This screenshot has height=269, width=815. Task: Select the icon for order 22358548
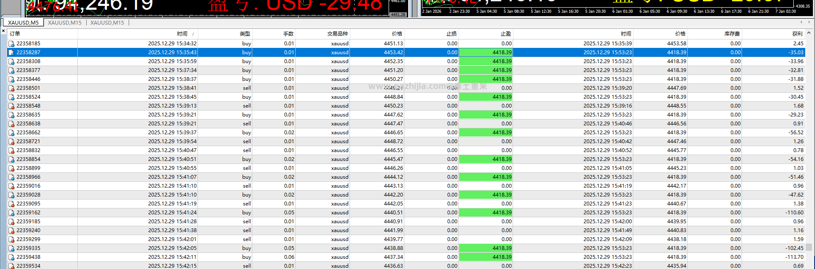point(11,106)
